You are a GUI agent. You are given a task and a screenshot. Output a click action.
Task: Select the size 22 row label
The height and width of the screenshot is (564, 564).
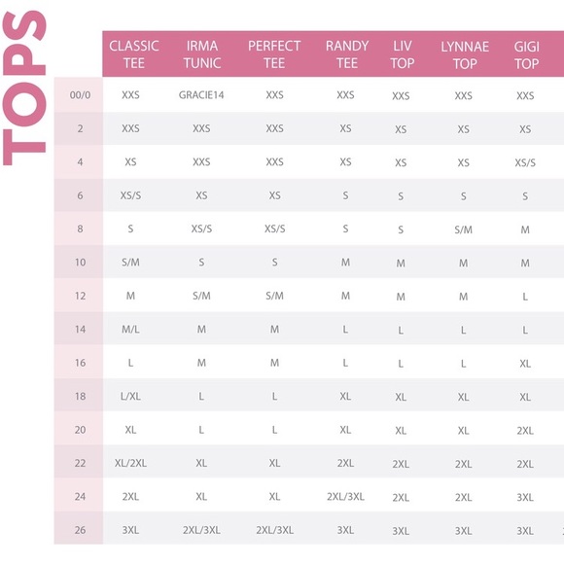click(80, 463)
